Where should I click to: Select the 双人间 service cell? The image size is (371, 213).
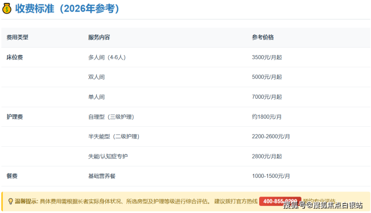coord(96,77)
